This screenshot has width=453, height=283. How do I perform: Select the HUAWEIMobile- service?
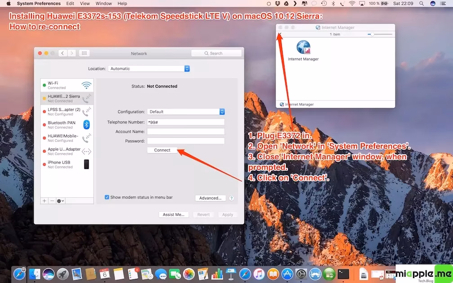coord(67,138)
